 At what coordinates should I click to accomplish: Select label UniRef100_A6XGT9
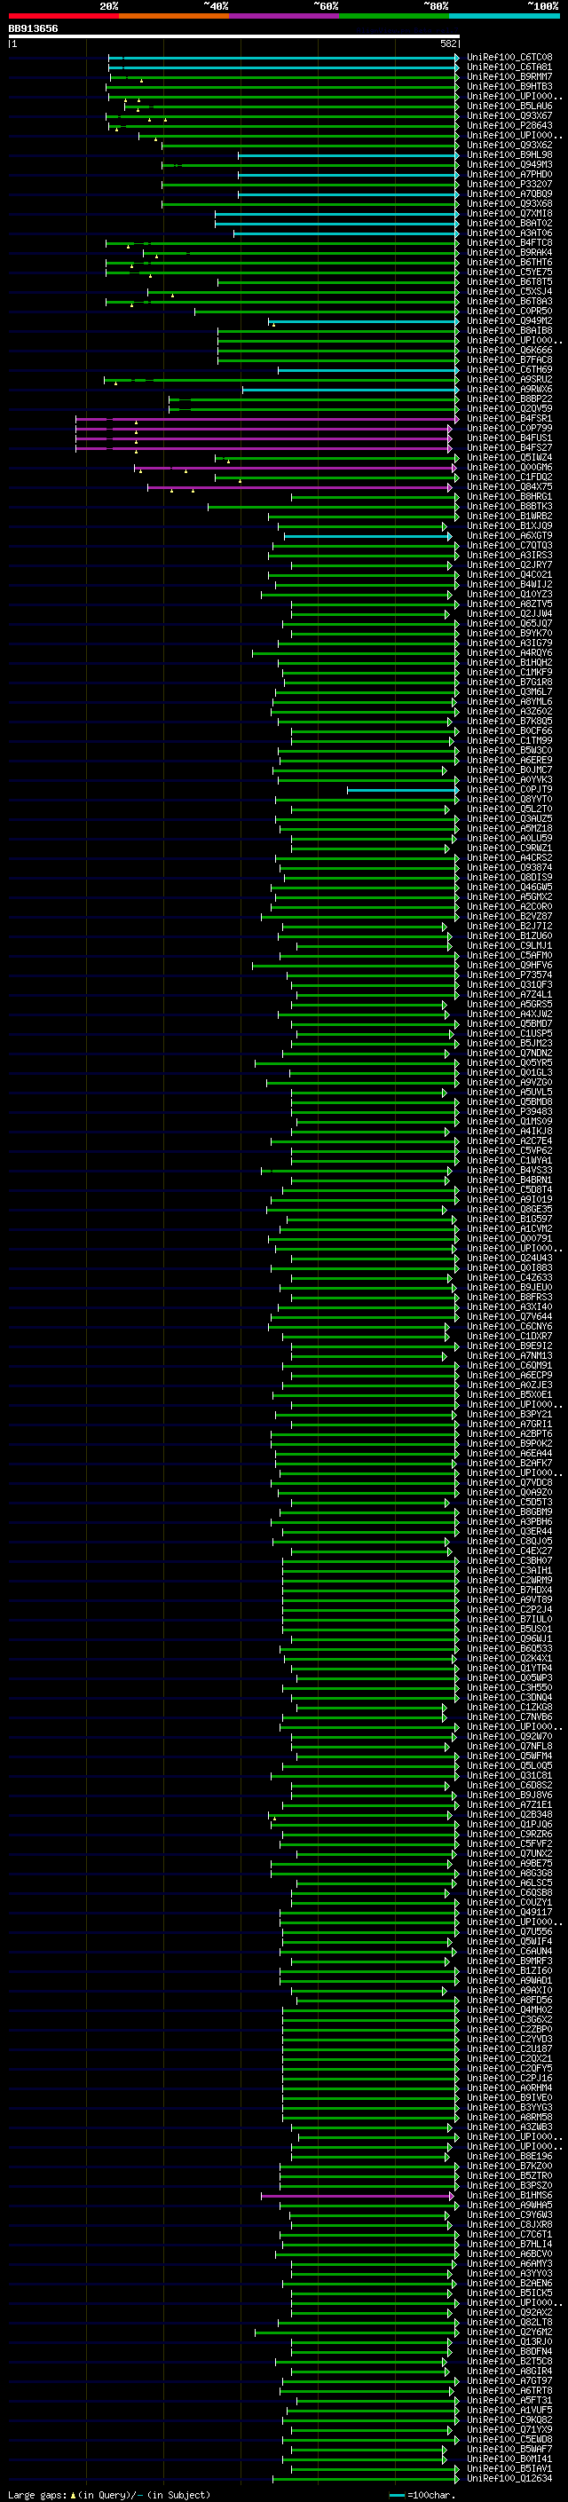point(509,536)
